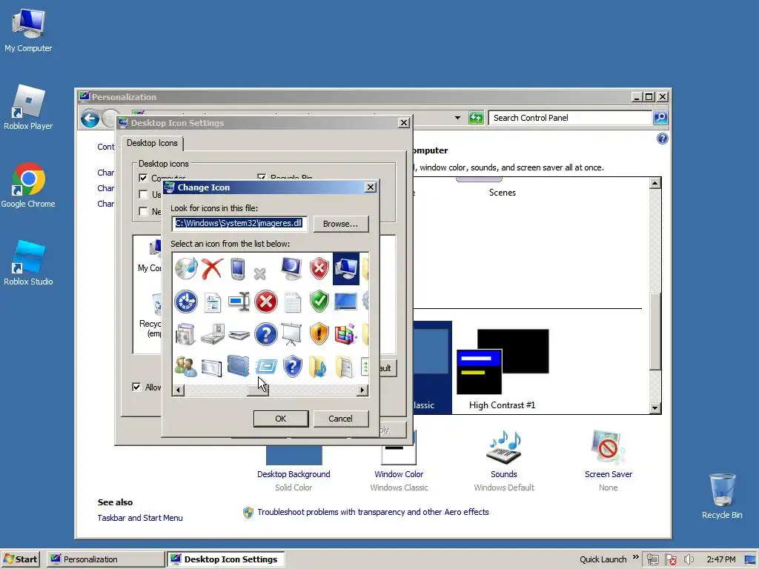Pick the large red X mark icon
This screenshot has height=569, width=759.
[x=212, y=268]
